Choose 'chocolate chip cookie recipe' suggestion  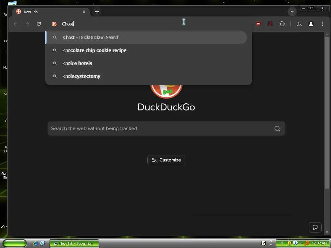coord(146,50)
